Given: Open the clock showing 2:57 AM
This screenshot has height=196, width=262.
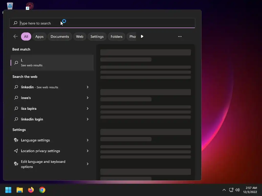Looking at the screenshot, I should tap(250, 190).
